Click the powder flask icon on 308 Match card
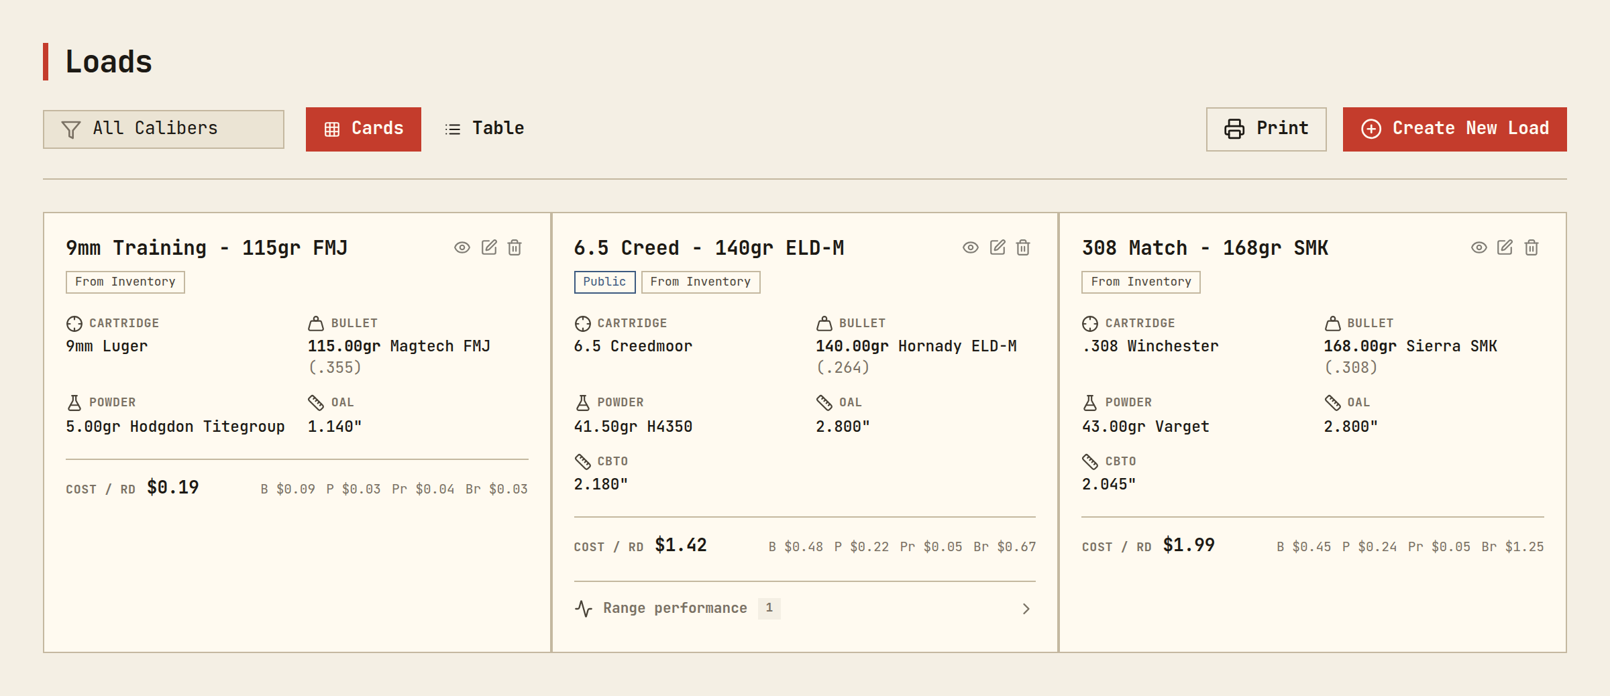 pyautogui.click(x=1090, y=403)
